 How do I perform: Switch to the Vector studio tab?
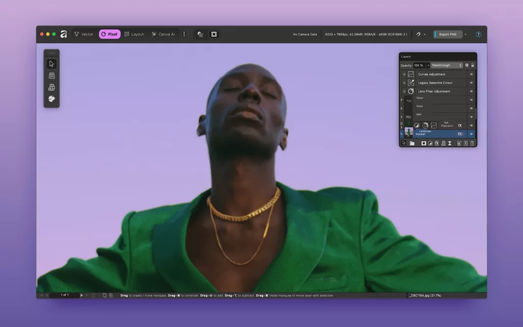click(x=84, y=34)
